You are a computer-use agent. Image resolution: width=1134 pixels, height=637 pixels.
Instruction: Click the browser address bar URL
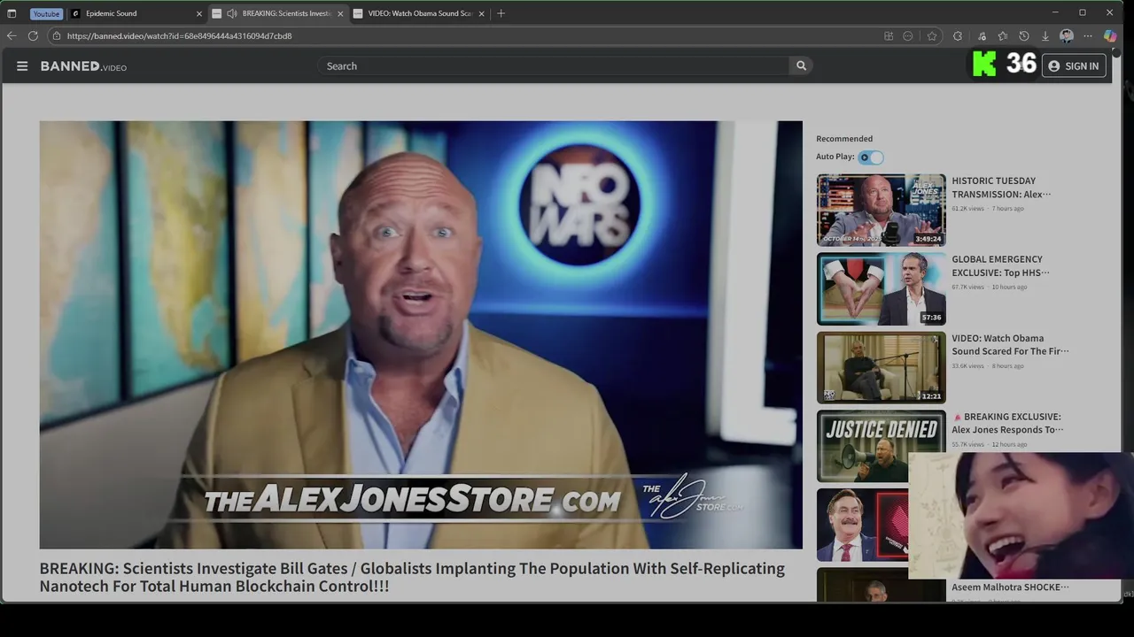(179, 35)
